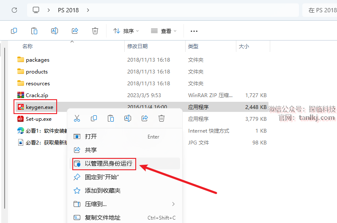Sort by the 修改日期 column header
The width and height of the screenshot is (337, 223).
click(137, 46)
